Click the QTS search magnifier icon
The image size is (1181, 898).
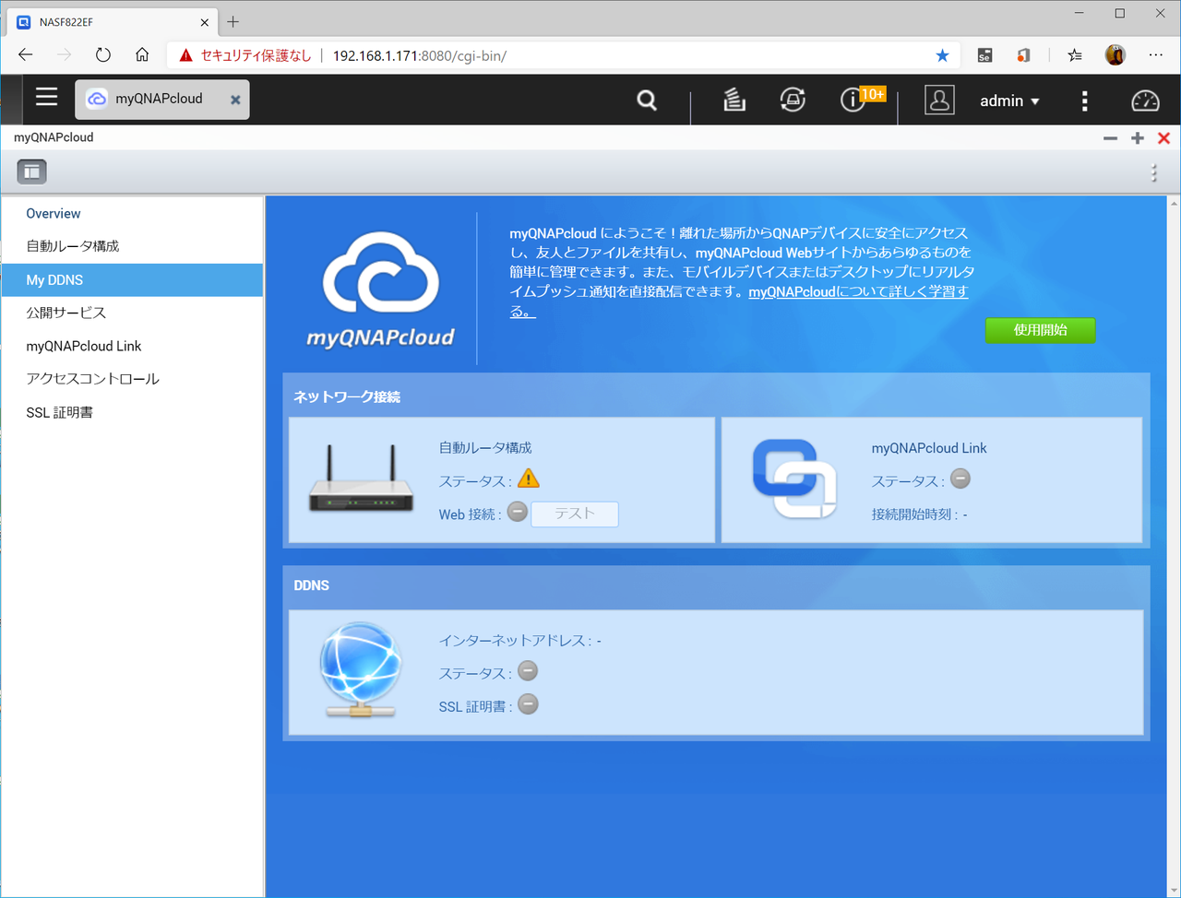click(x=647, y=100)
